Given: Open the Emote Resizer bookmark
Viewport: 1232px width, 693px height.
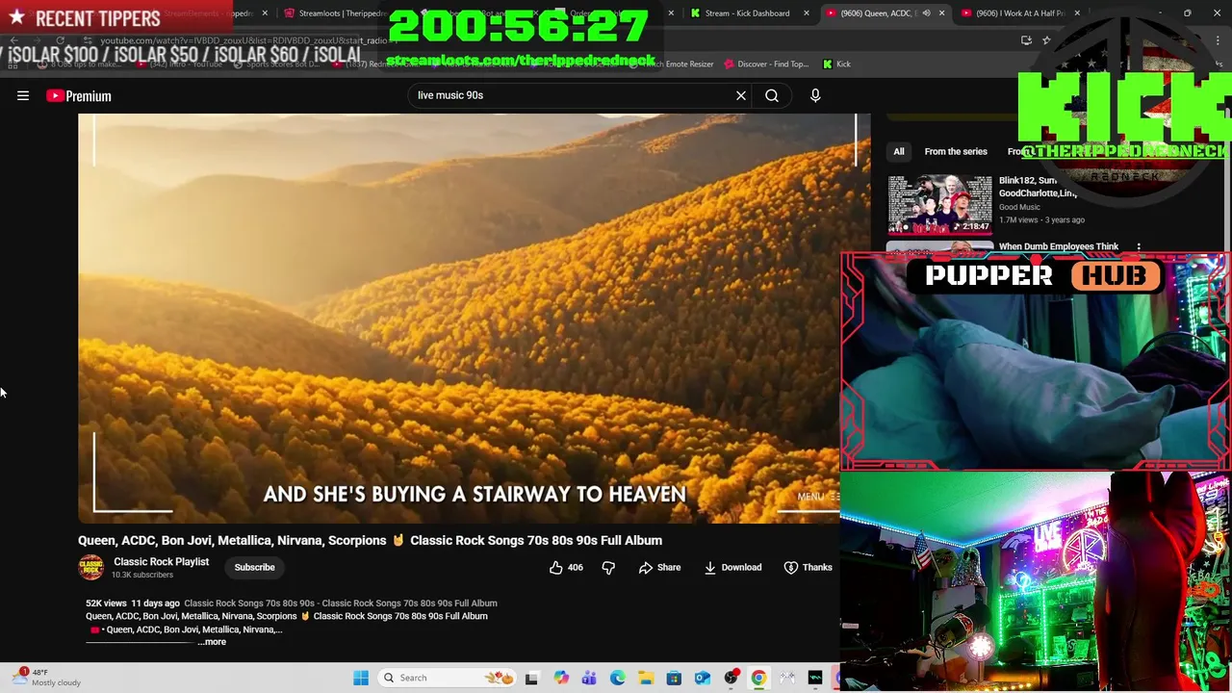Looking at the screenshot, I should (676, 64).
